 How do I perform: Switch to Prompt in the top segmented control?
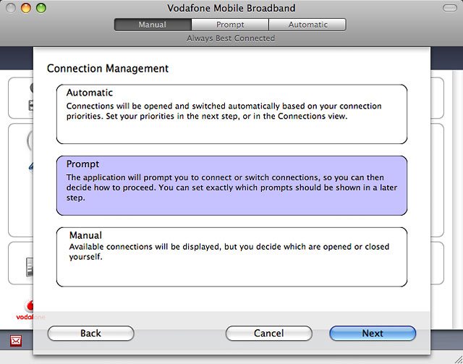point(230,25)
